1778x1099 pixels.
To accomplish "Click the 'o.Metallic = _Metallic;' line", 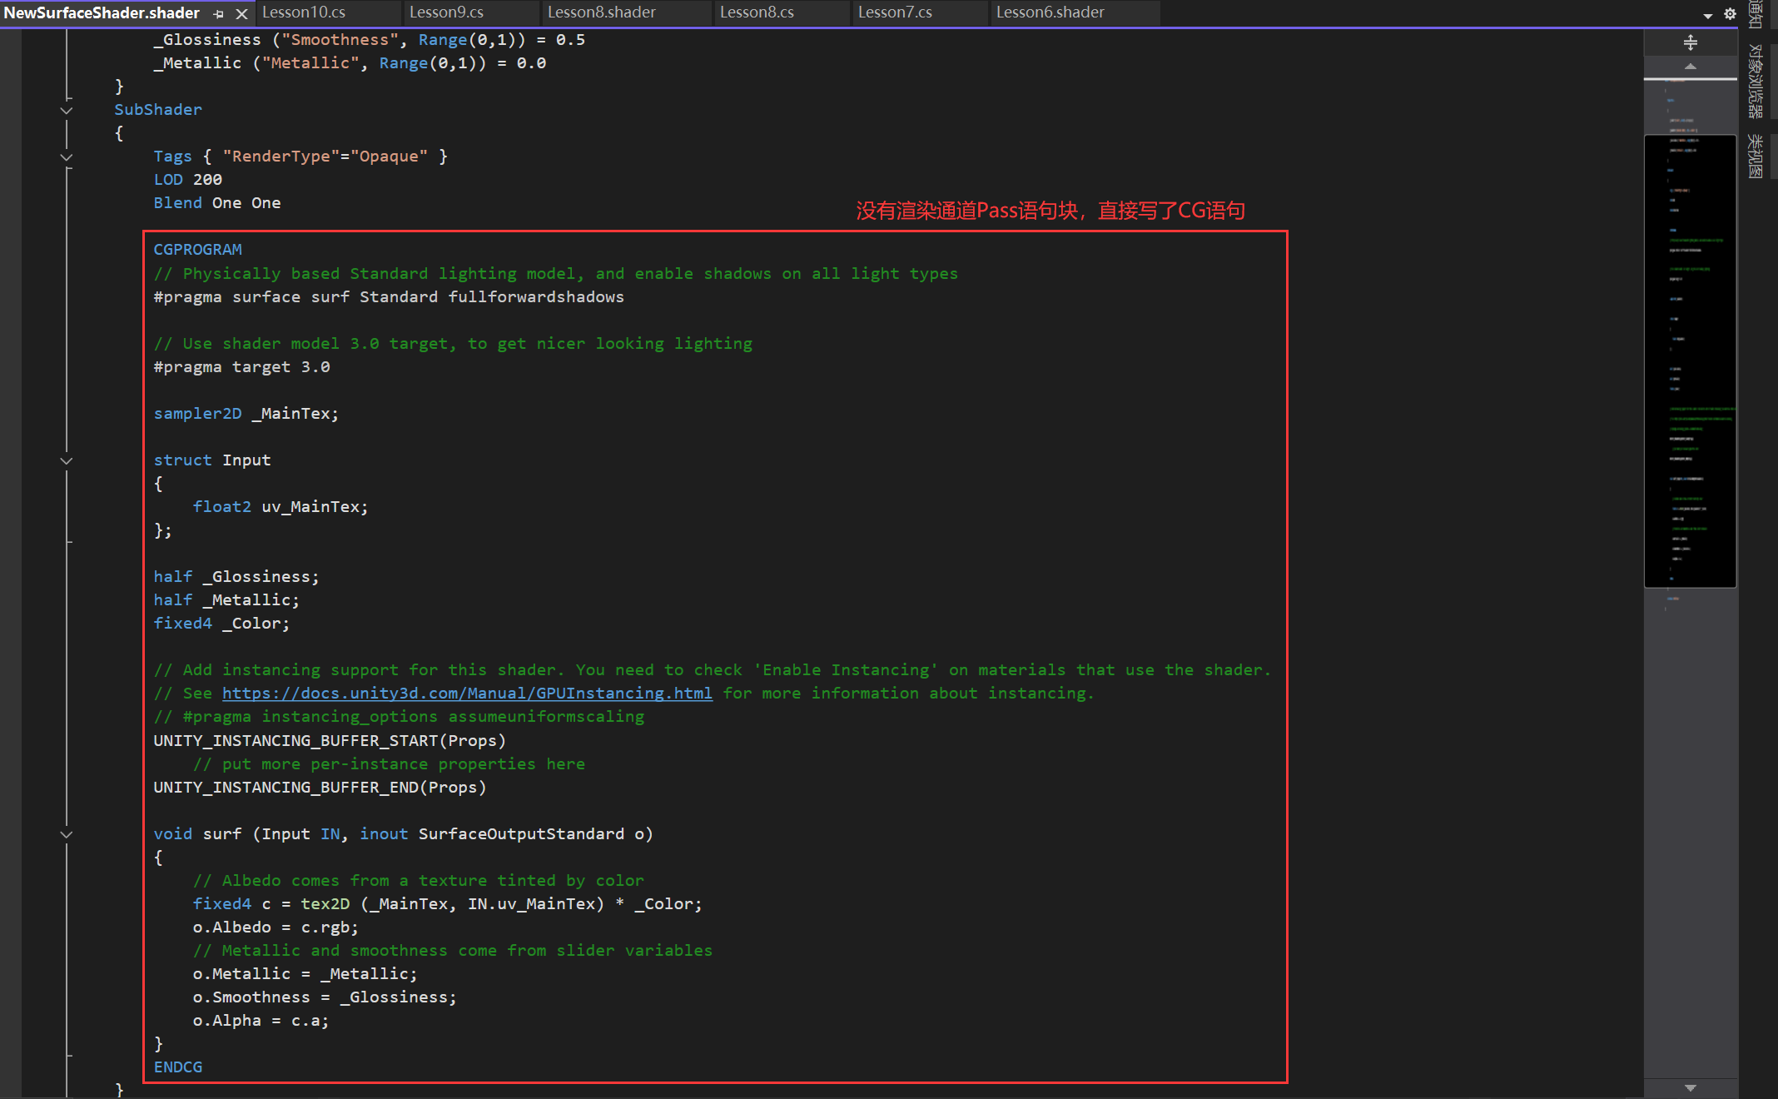I will tap(305, 974).
